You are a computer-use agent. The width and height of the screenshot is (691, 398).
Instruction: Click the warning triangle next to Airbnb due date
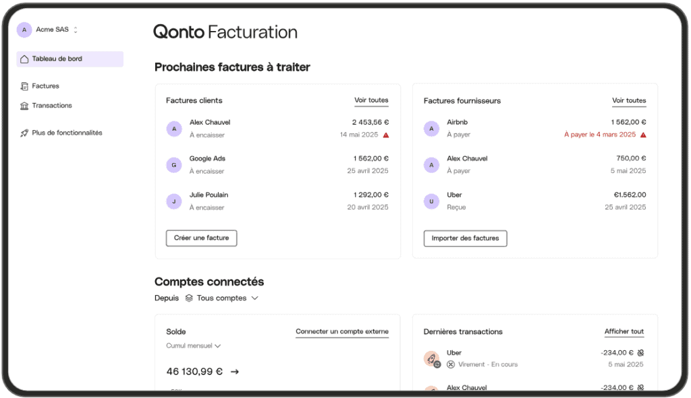[x=643, y=135]
